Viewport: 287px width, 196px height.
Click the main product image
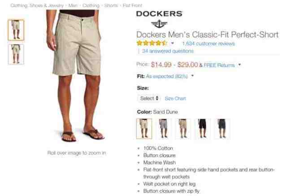click(77, 76)
